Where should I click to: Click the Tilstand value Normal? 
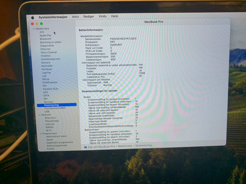point(107,85)
